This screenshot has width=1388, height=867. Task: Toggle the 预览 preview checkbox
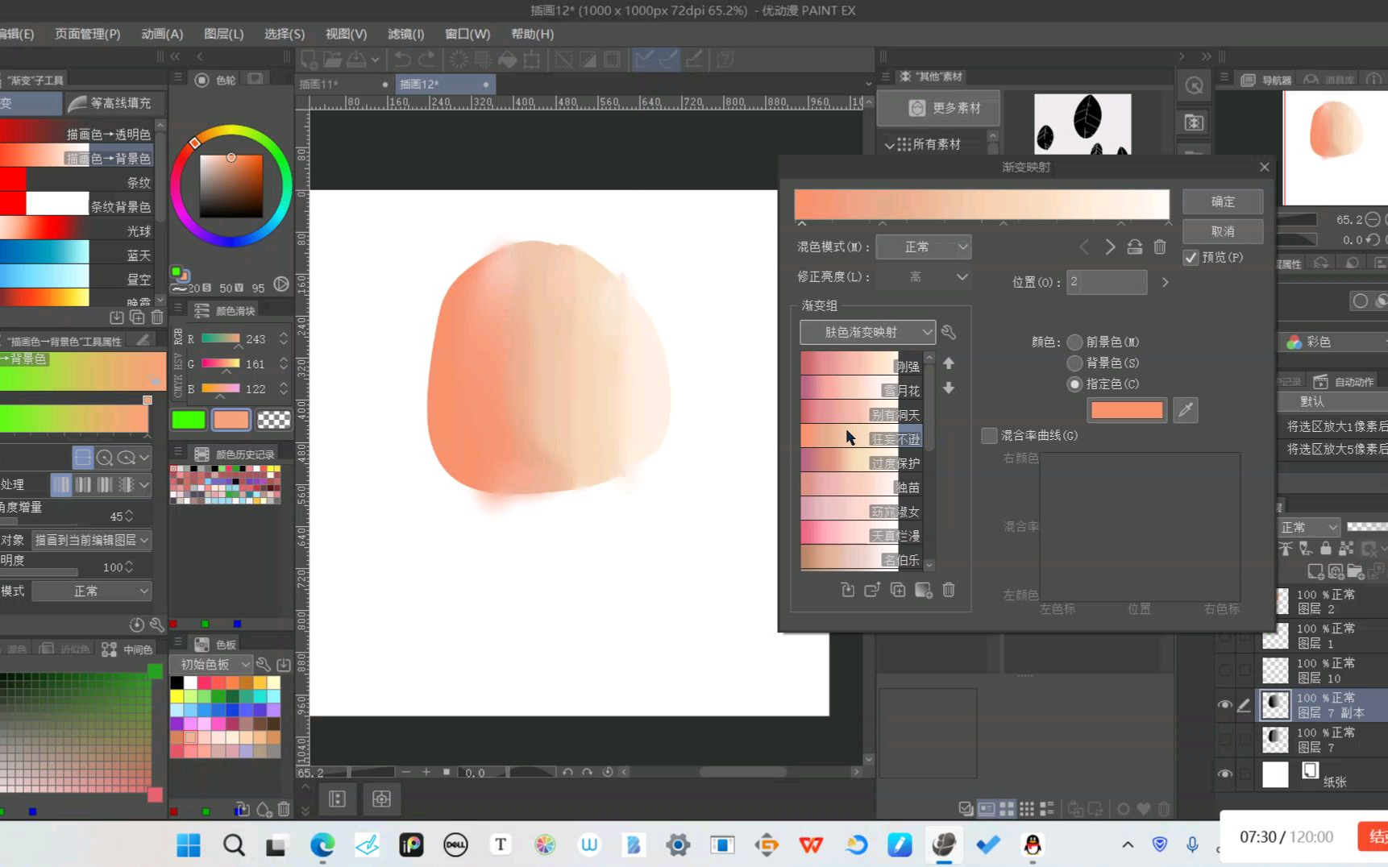pyautogui.click(x=1191, y=258)
